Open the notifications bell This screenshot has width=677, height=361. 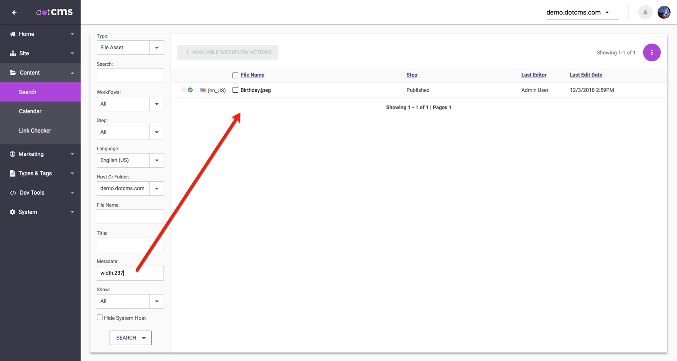click(645, 12)
